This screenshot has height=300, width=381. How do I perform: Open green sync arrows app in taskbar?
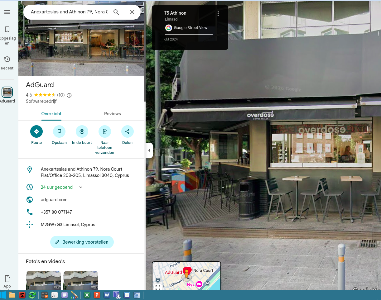32,295
